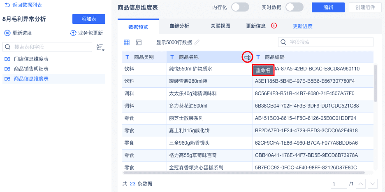Open the 血缘分析 tab

click(179, 26)
